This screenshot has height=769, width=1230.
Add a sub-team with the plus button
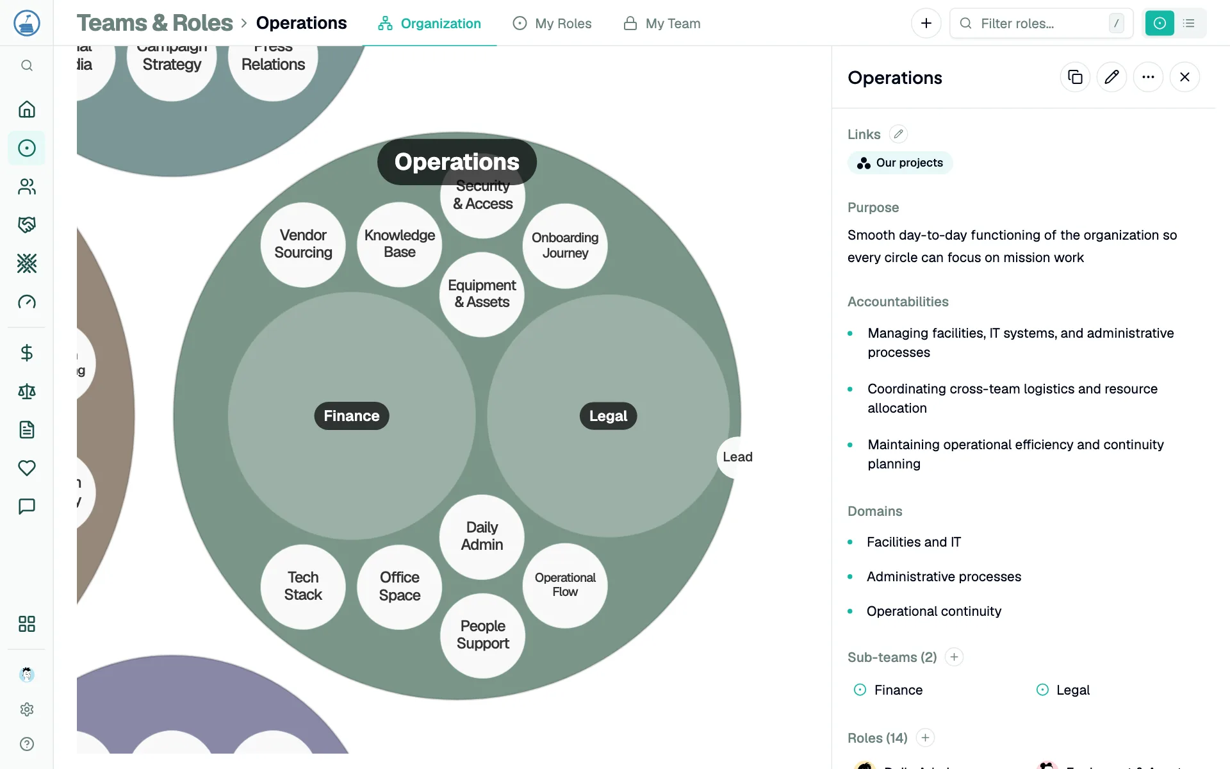[955, 657]
